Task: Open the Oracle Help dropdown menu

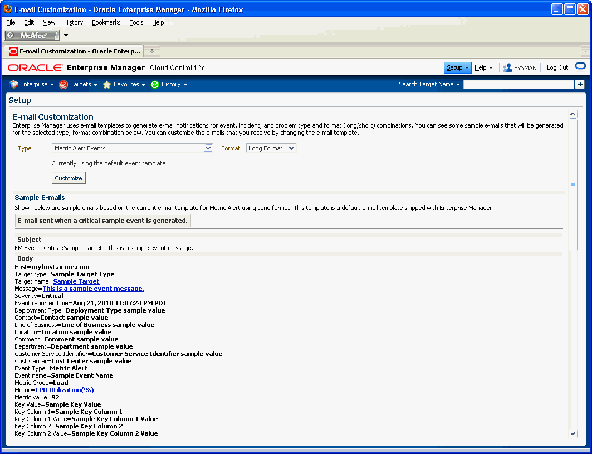Action: (483, 67)
